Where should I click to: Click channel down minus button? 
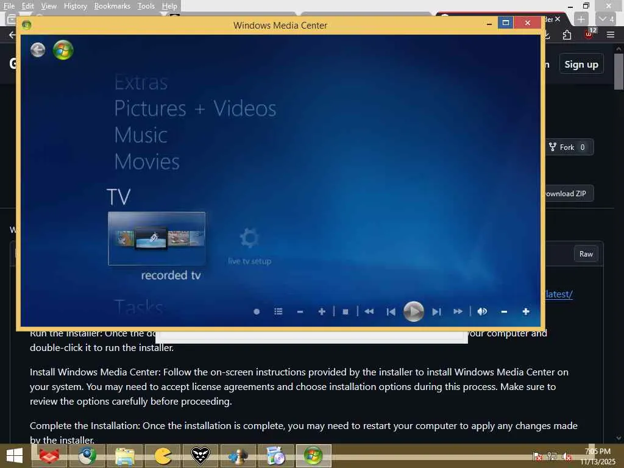pyautogui.click(x=300, y=311)
